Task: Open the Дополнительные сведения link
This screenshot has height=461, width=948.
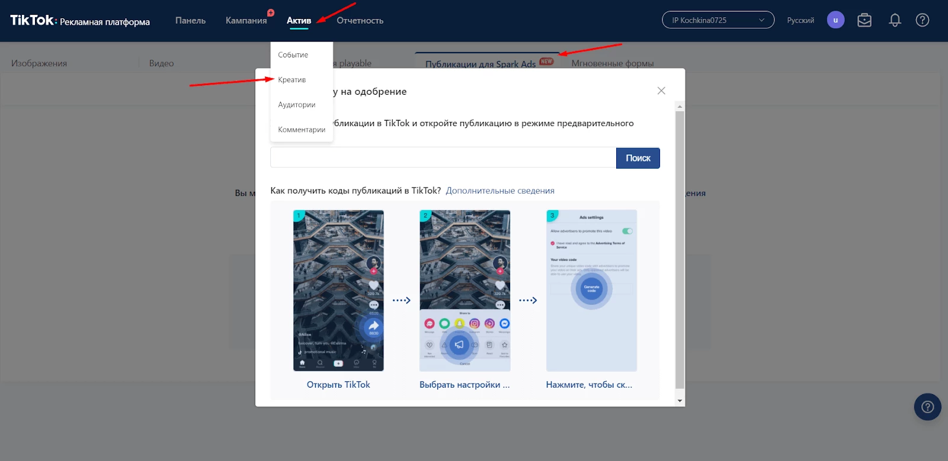Action: (x=500, y=191)
